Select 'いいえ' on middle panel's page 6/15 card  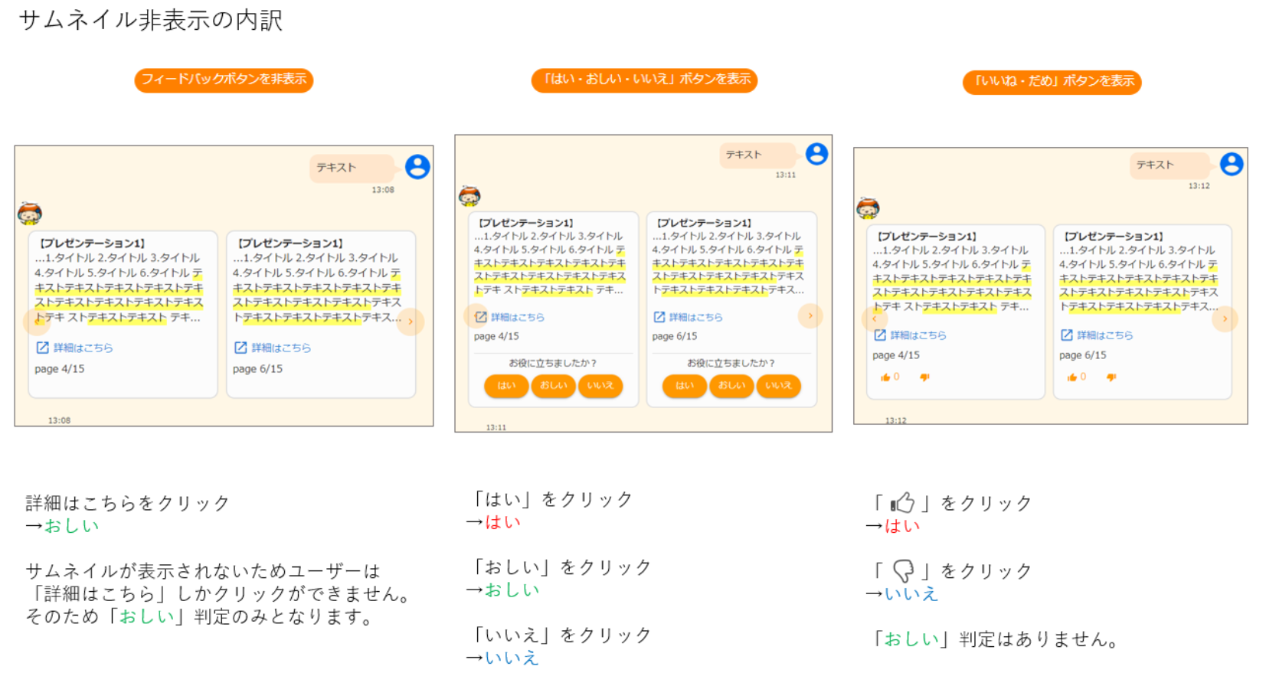point(778,386)
